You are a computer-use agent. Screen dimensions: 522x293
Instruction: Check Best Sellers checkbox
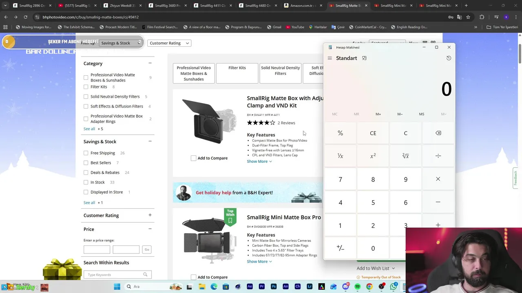tap(86, 163)
